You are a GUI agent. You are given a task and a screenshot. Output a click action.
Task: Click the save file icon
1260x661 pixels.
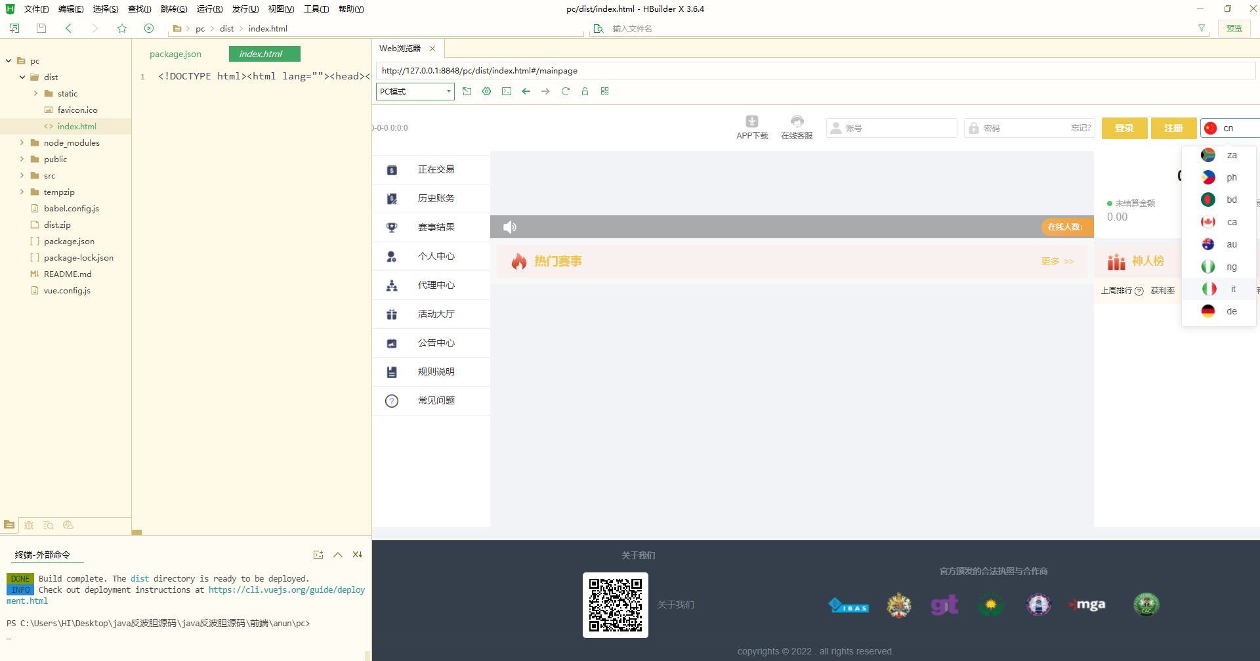point(41,28)
